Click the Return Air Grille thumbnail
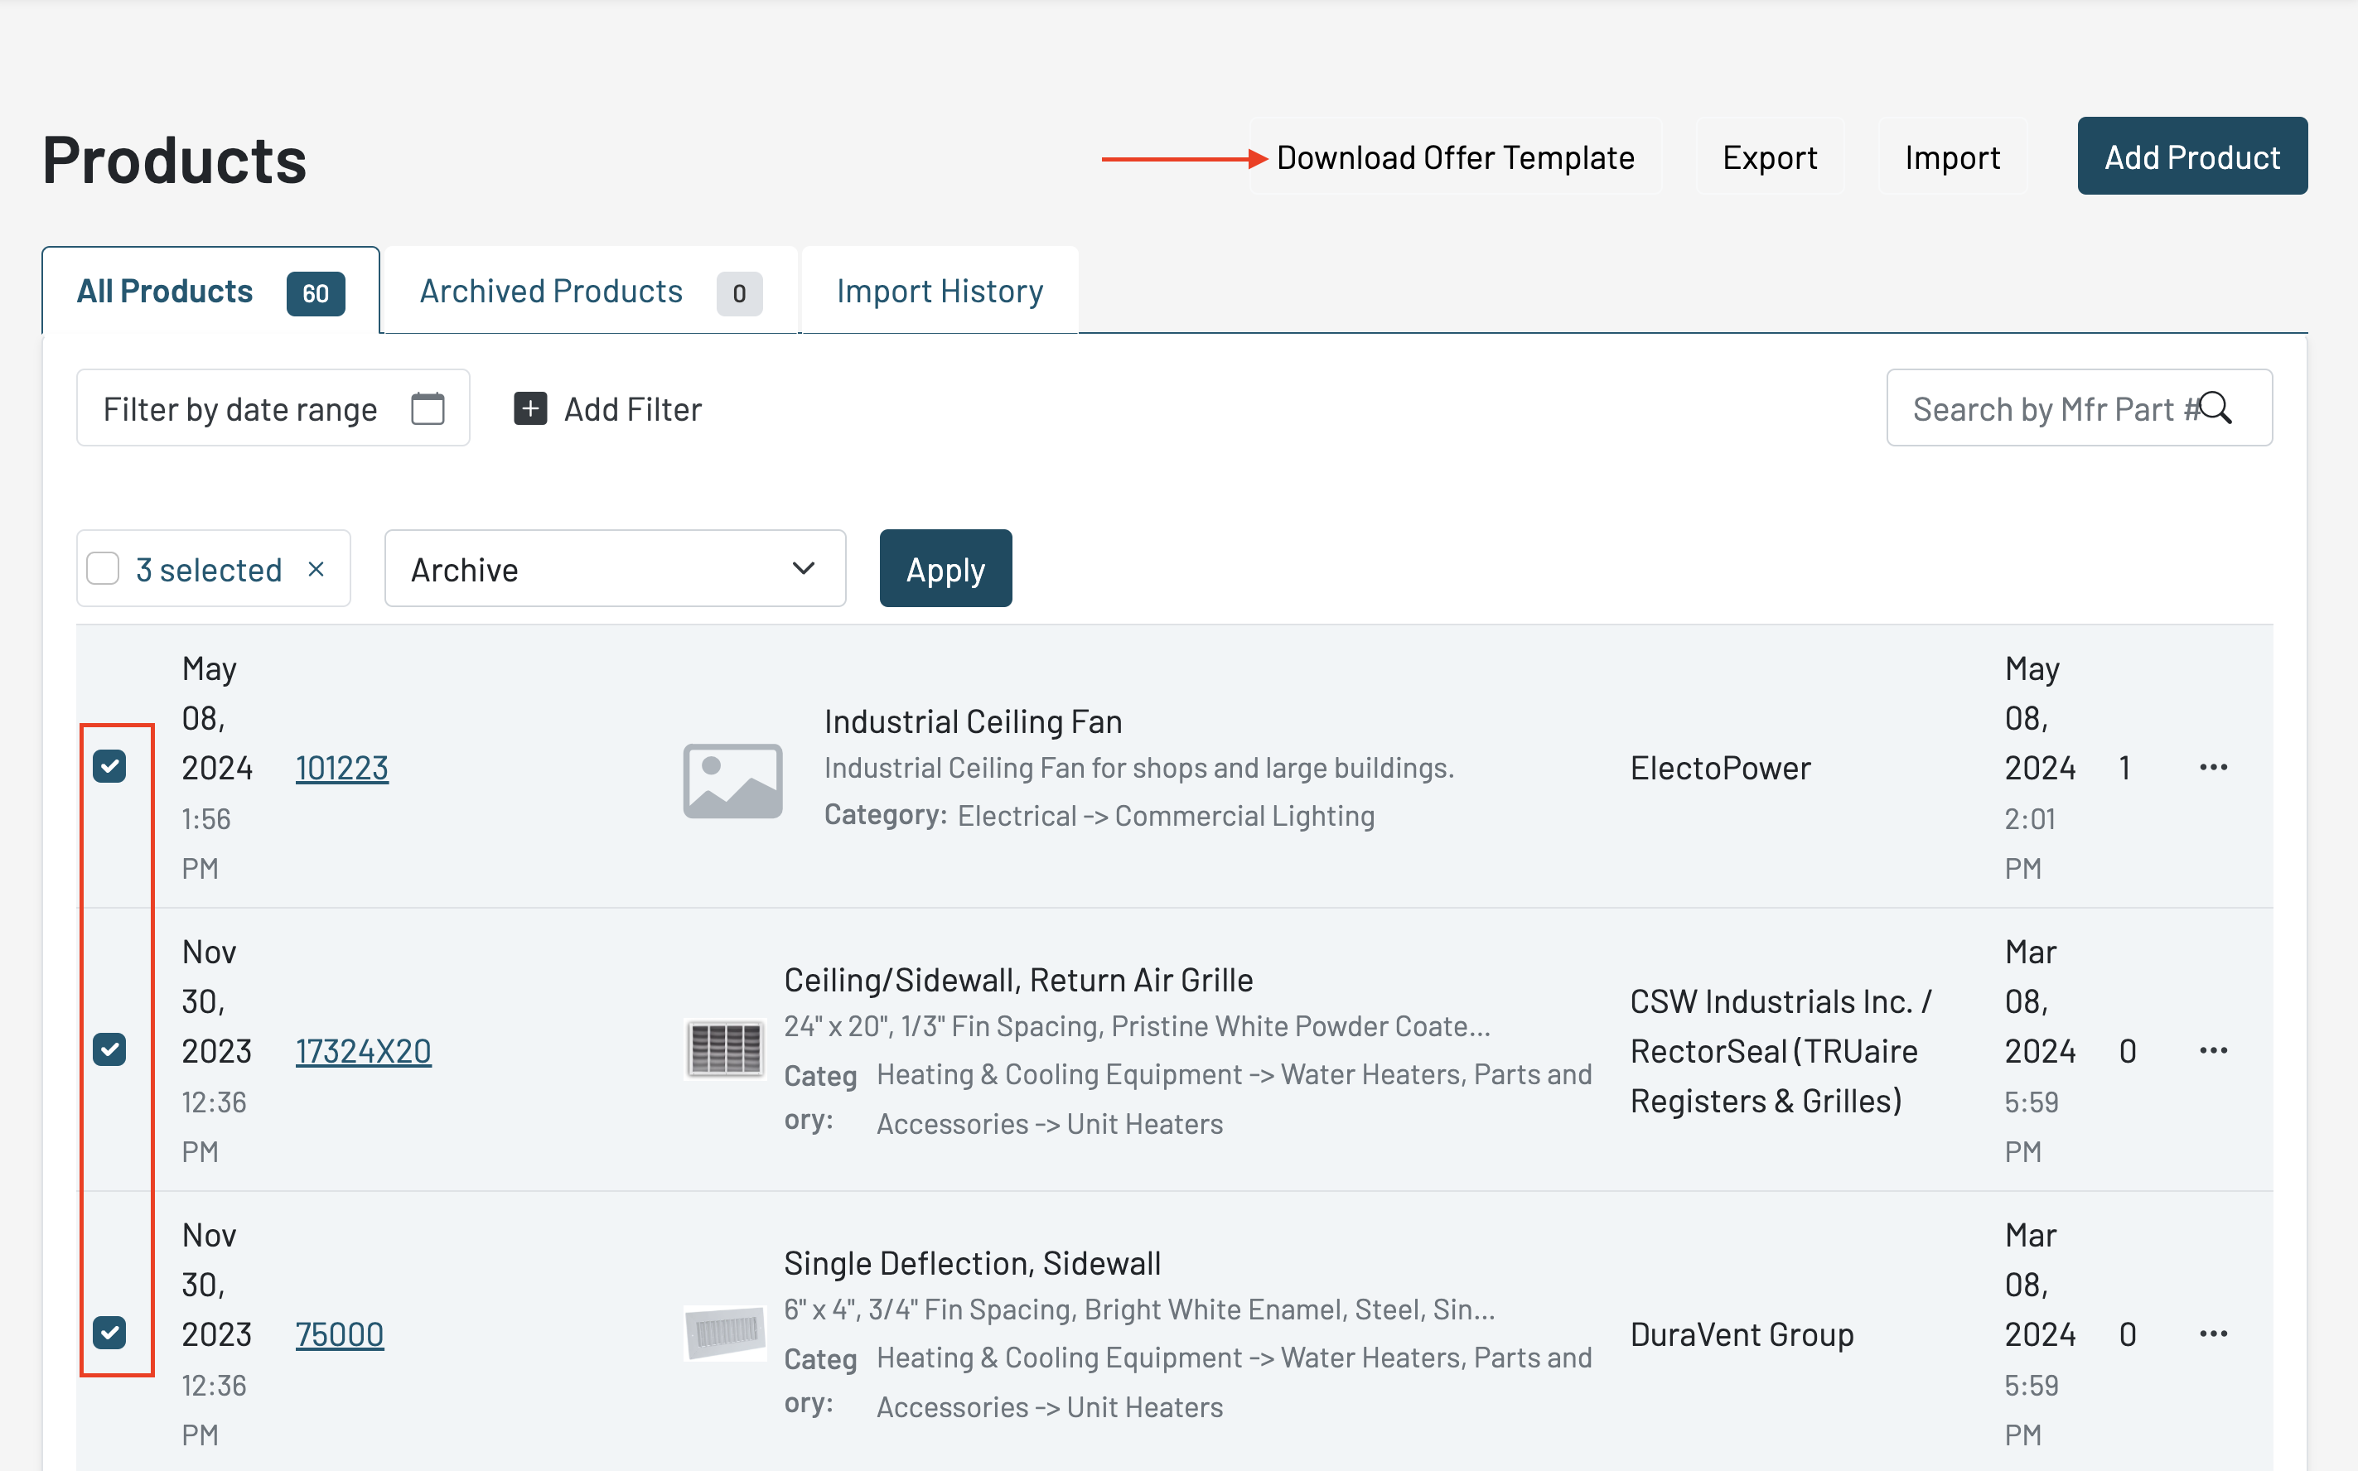Image resolution: width=2358 pixels, height=1471 pixels. click(x=725, y=1051)
